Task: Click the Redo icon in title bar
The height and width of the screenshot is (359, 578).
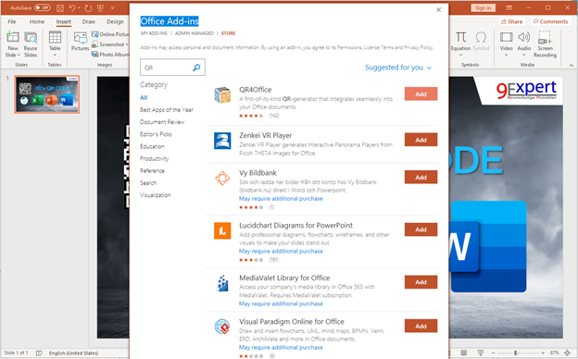Action: 88,7
